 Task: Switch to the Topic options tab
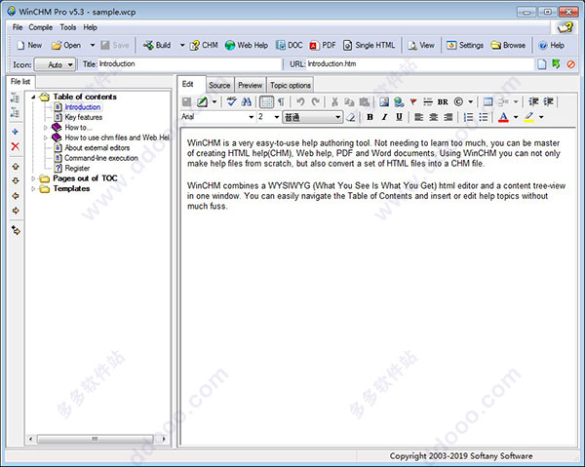coord(291,85)
